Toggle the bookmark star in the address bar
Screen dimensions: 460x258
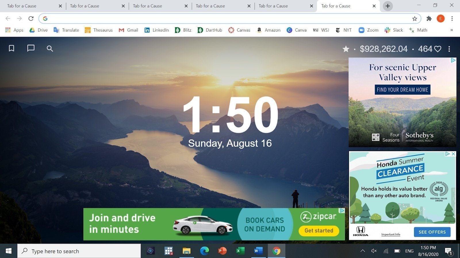[x=414, y=19]
